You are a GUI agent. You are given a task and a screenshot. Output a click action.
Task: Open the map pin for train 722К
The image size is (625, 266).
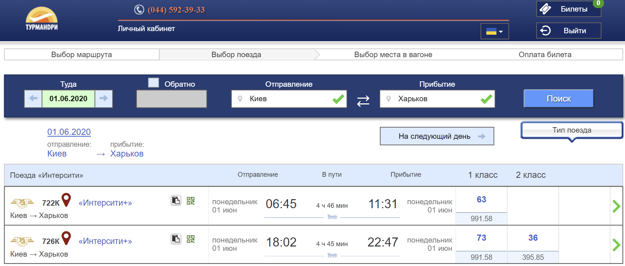click(66, 200)
